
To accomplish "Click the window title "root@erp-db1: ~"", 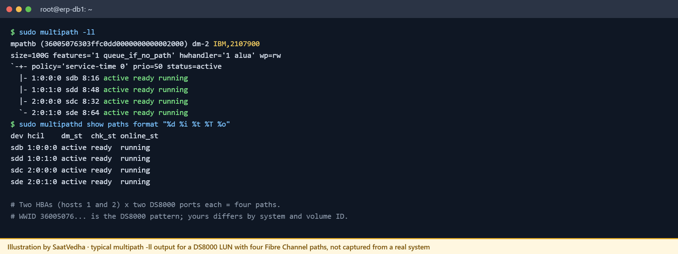I will (x=66, y=9).
